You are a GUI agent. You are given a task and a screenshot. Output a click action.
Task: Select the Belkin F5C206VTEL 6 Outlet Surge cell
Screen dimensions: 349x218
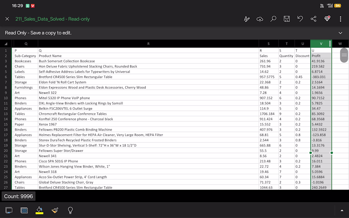[148, 108]
